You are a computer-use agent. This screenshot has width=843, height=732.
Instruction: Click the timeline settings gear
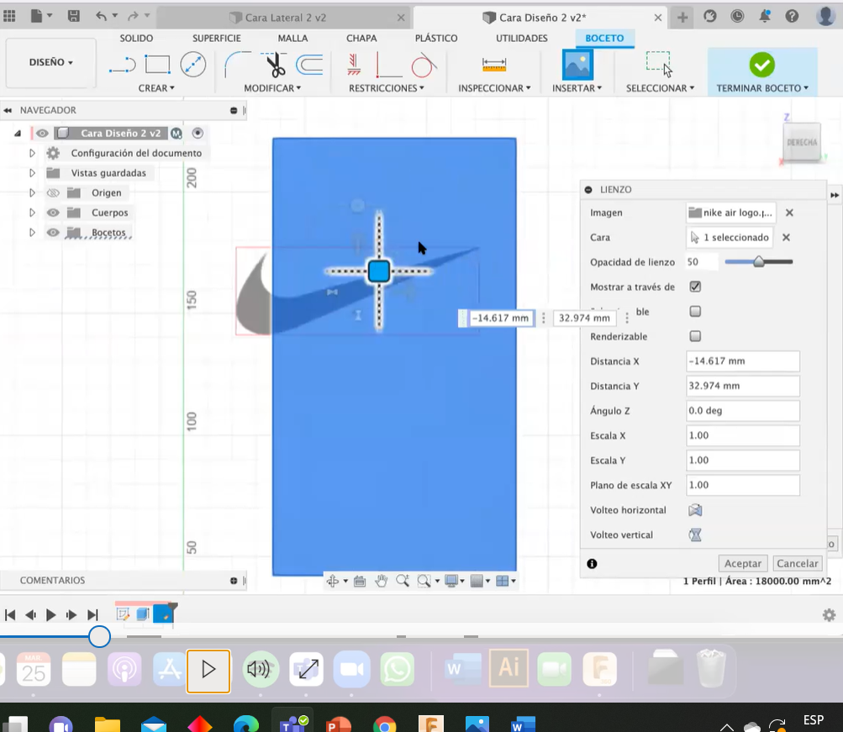pyautogui.click(x=829, y=615)
